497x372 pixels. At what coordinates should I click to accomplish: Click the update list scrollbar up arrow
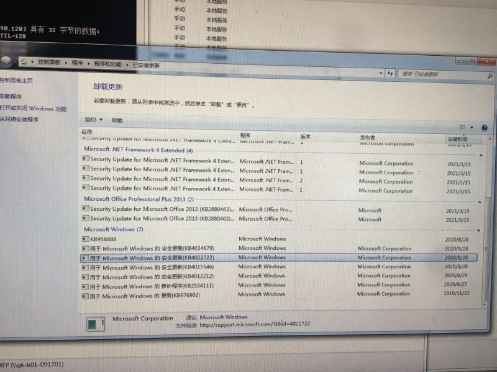(x=490, y=139)
